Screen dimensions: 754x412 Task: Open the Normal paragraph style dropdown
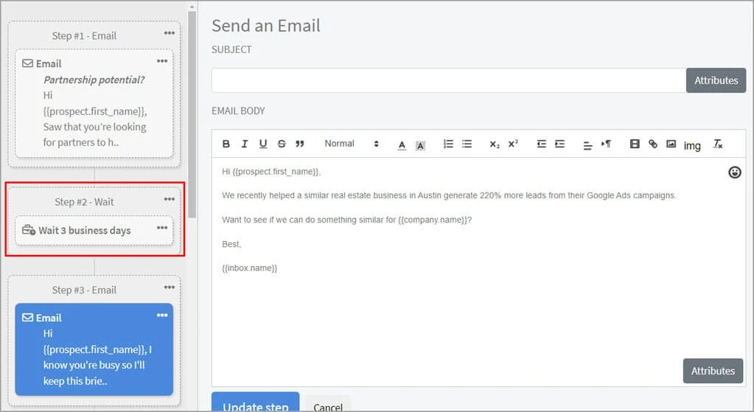[x=352, y=144]
